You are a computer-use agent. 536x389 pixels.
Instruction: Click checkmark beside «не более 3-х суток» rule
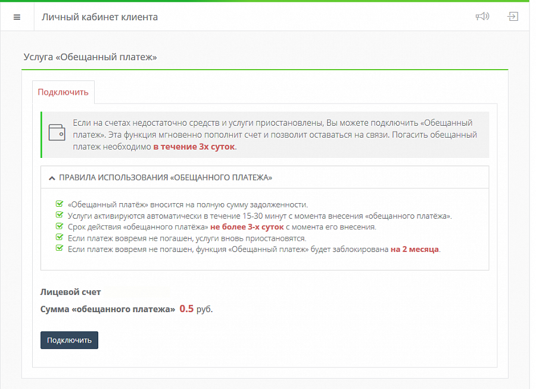coord(59,227)
